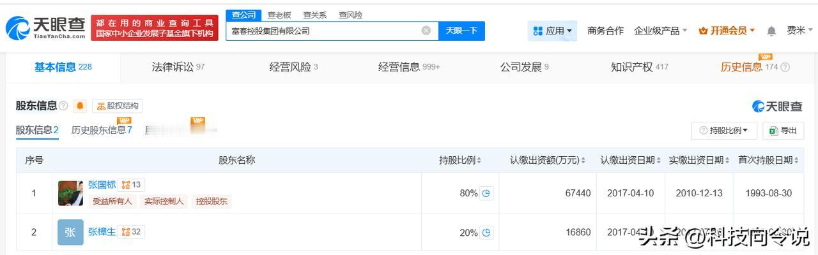Clear the search field with the X icon
The width and height of the screenshot is (818, 255).
tap(426, 31)
